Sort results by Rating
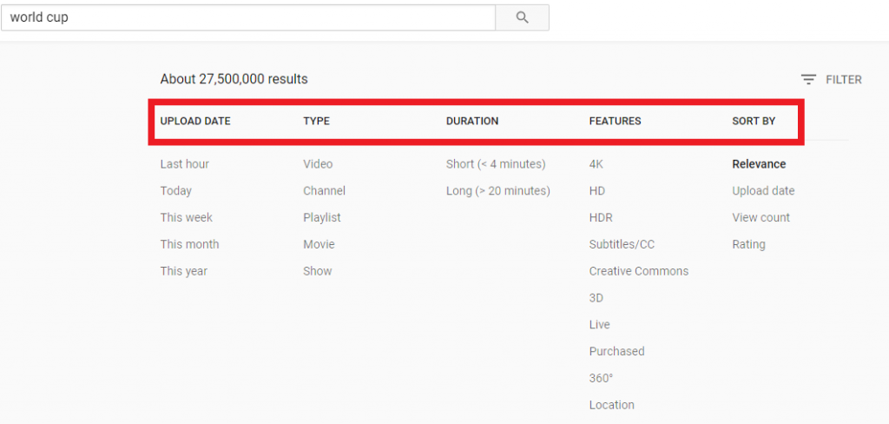This screenshot has height=424, width=889. click(x=749, y=244)
